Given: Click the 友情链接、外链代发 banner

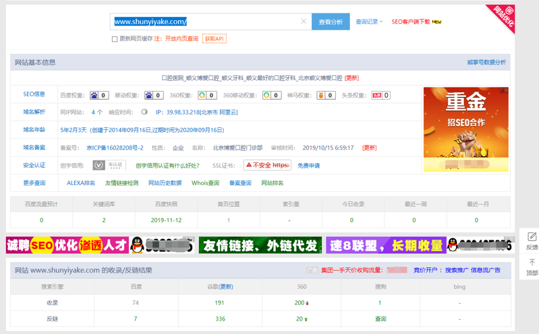Looking at the screenshot, I should point(260,245).
